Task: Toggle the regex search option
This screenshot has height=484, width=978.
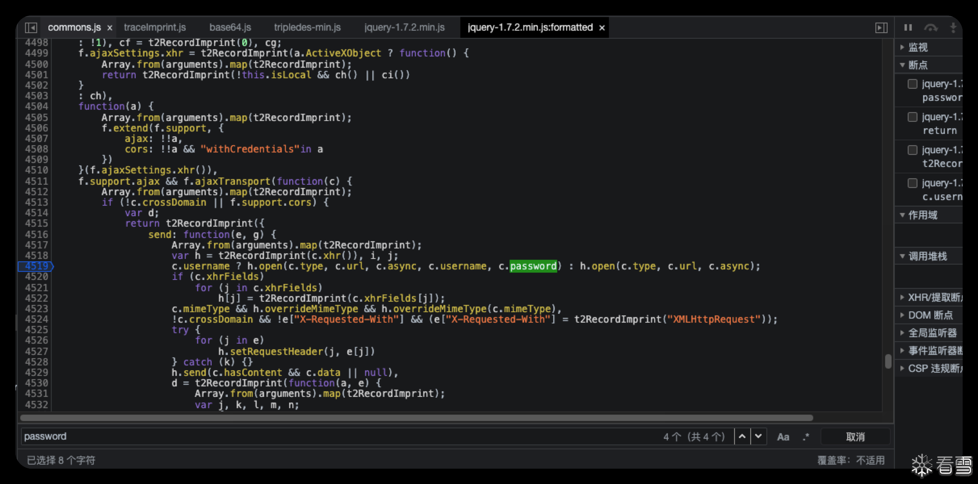Action: (x=806, y=437)
